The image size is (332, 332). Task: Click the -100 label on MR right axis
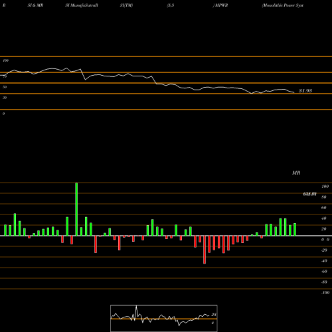click(x=325, y=293)
